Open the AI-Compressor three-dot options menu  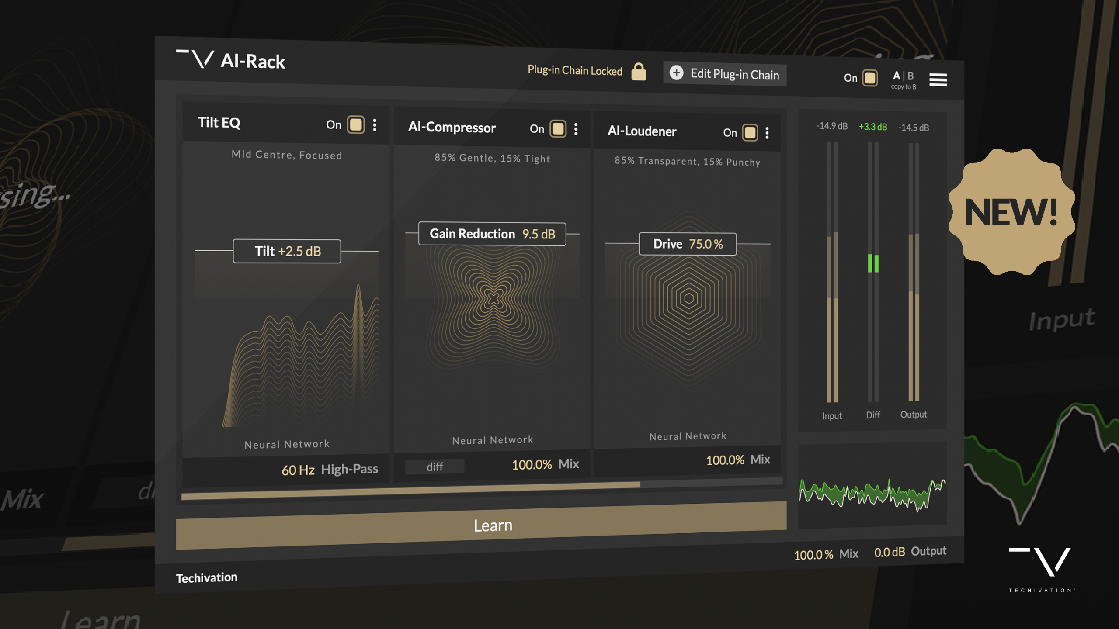576,129
